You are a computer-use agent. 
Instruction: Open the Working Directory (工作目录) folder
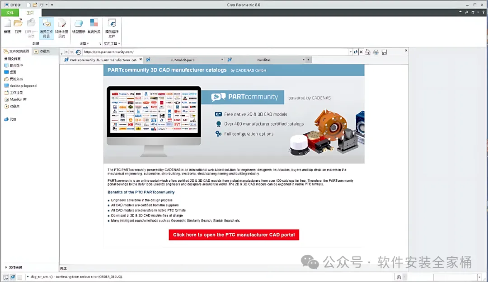pyautogui.click(x=14, y=93)
